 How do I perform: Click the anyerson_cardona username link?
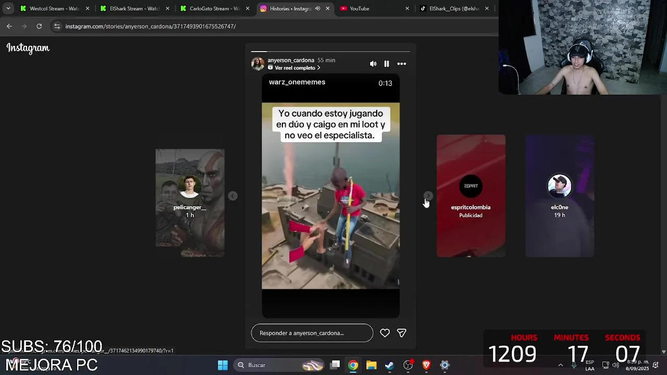pyautogui.click(x=291, y=60)
